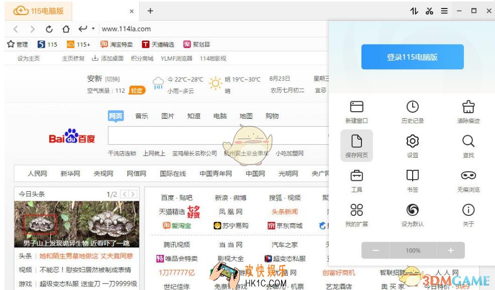Close the 115电脑版 tab
495x290 pixels.
click(x=132, y=12)
